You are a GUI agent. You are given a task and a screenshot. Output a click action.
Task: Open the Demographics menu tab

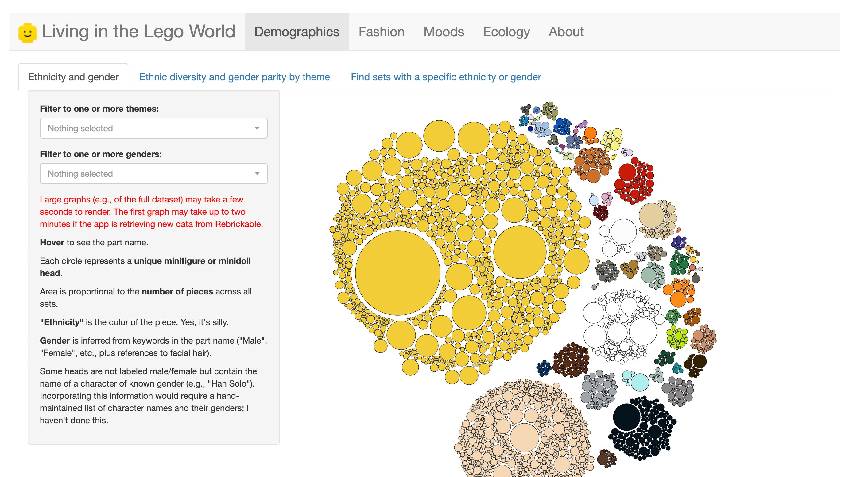click(297, 32)
